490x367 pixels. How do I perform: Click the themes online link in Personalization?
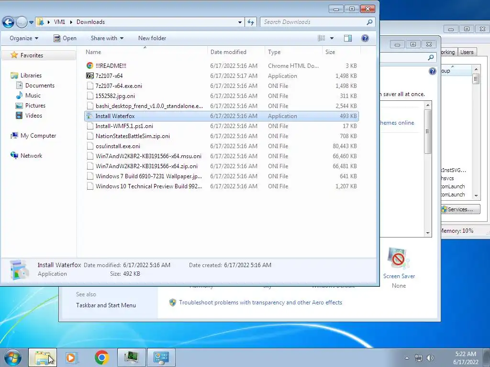(x=397, y=123)
